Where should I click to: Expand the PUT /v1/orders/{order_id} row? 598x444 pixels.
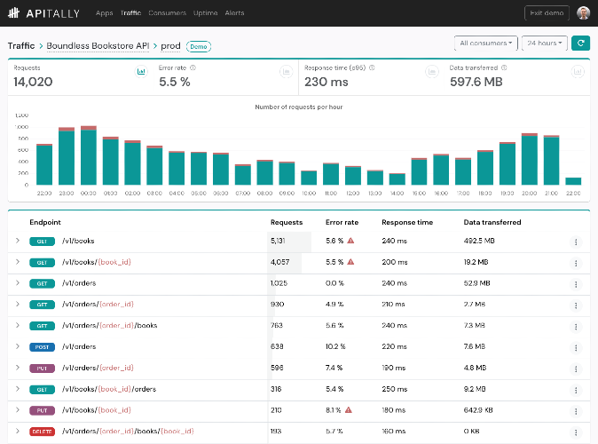click(x=18, y=368)
